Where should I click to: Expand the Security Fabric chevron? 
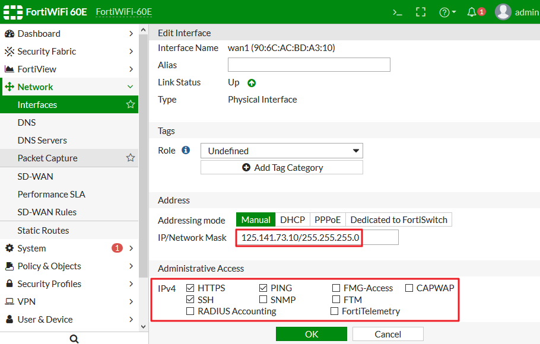[131, 52]
